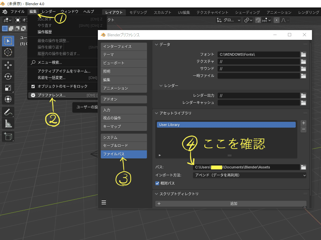Click the レンダー出力 path field
This screenshot has height=240, width=321.
pos(258,96)
